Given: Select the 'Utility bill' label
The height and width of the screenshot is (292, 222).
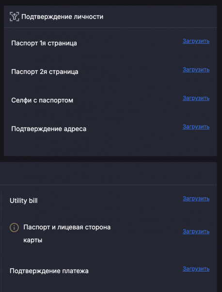Looking at the screenshot, I should 24,201.
